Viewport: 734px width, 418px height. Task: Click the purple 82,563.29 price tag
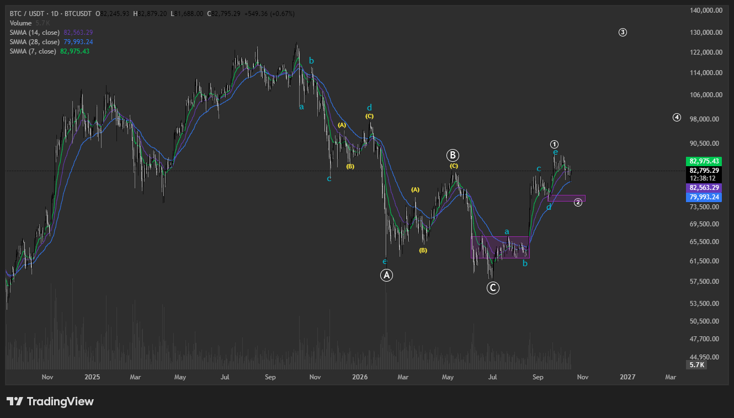click(704, 188)
